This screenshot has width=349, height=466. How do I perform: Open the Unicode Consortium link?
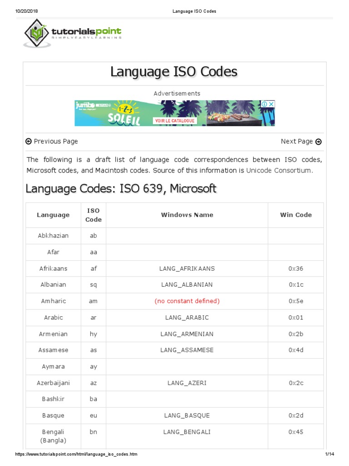point(279,171)
